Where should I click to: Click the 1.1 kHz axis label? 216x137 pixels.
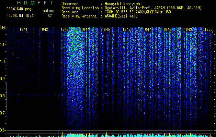pyautogui.click(x=3, y=45)
